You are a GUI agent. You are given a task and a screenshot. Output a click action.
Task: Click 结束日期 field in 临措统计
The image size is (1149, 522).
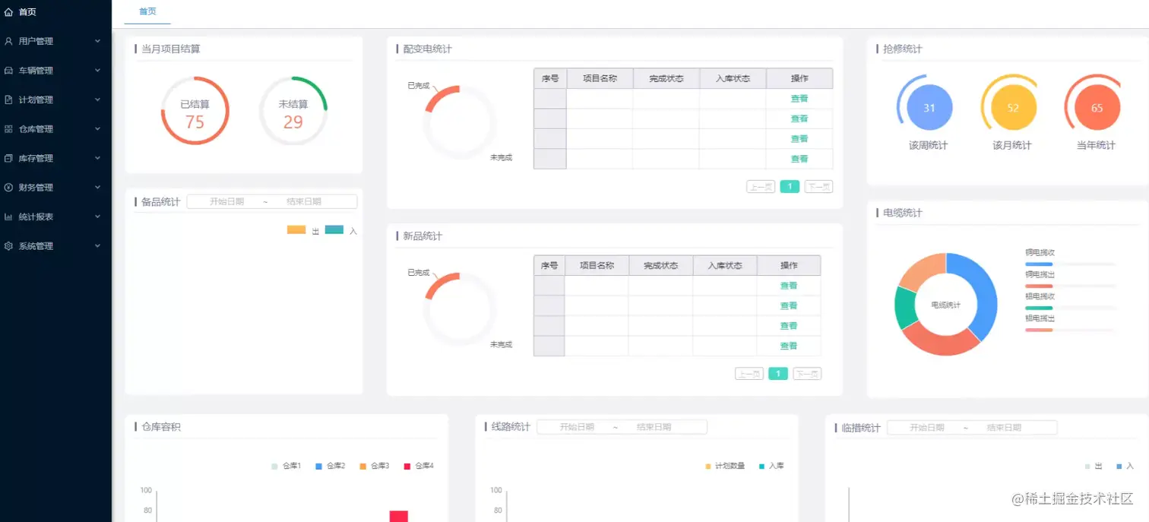[1004, 428]
